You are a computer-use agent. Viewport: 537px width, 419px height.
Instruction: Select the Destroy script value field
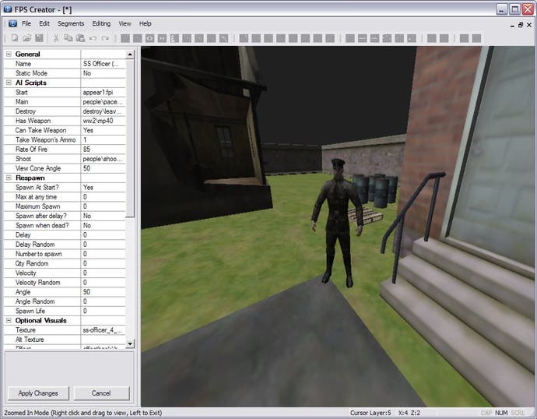[x=104, y=111]
